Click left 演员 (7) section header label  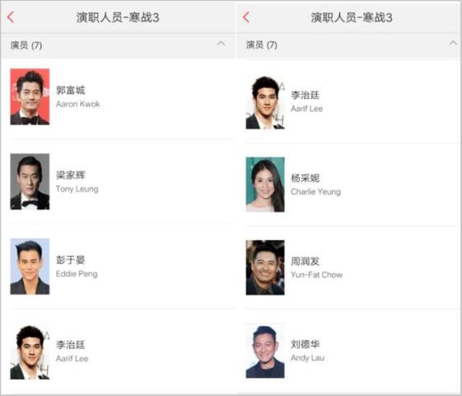[x=26, y=45]
